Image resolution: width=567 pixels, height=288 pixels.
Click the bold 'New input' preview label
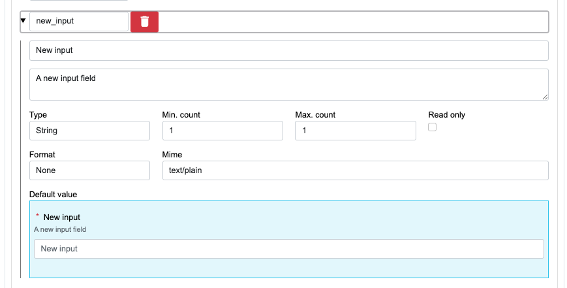click(62, 217)
